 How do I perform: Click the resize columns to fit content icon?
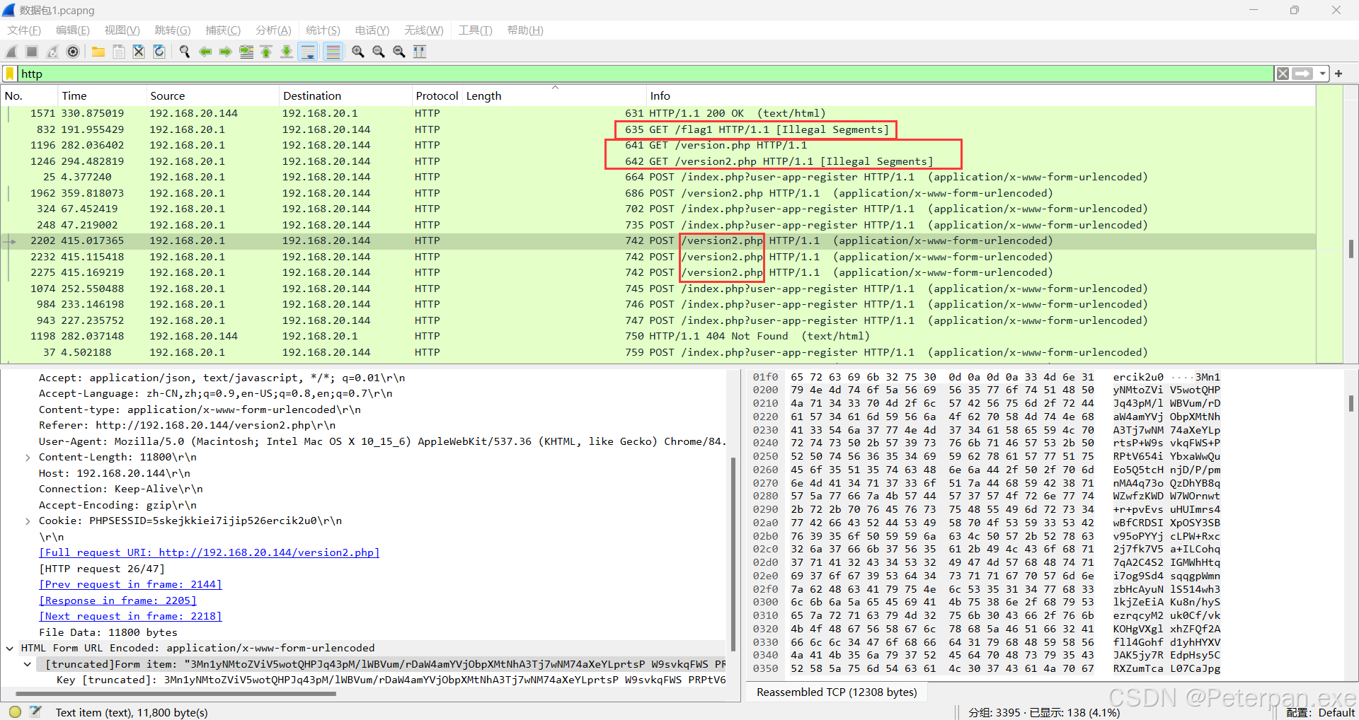(420, 52)
